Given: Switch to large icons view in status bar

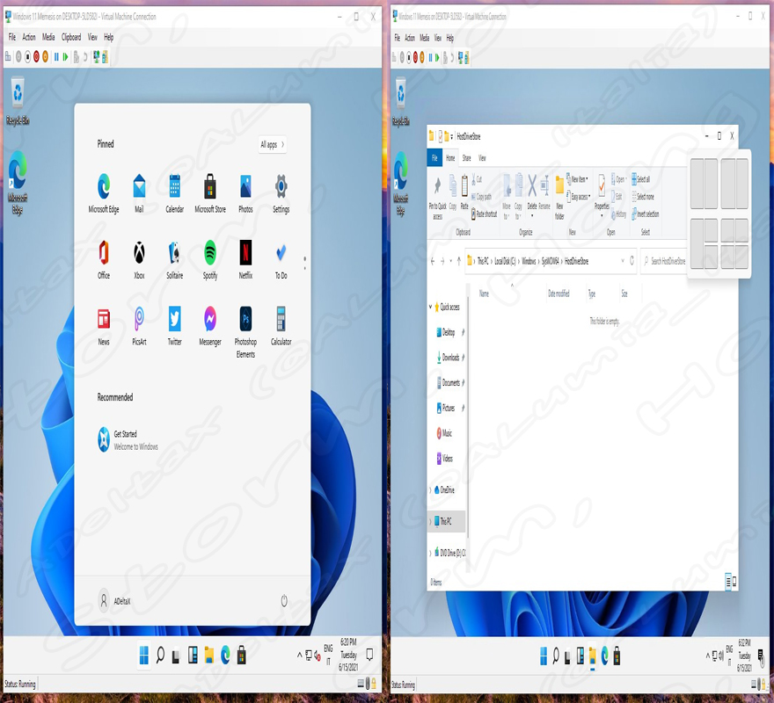Looking at the screenshot, I should (734, 582).
